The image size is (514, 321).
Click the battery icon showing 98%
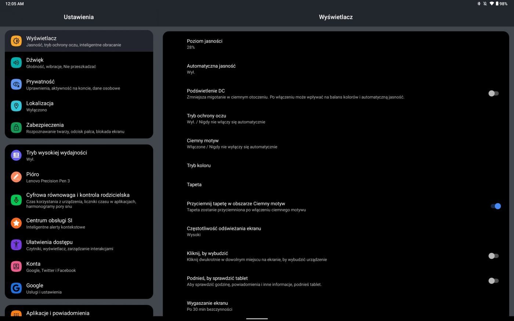497,4
